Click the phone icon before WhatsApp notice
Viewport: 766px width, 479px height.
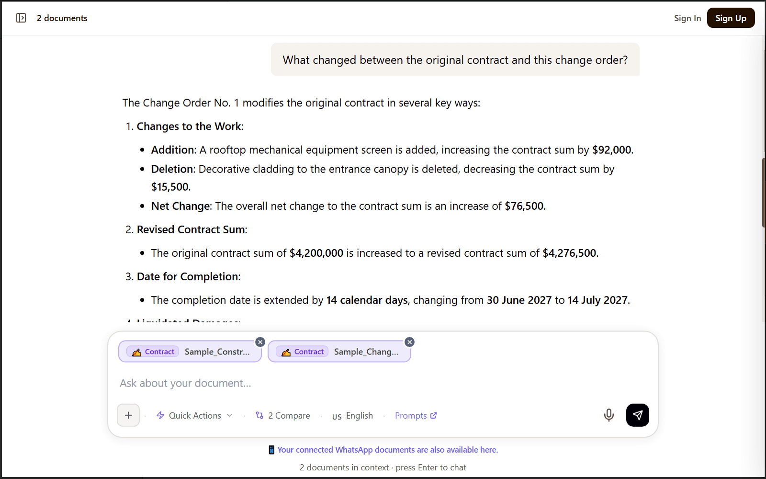tap(271, 450)
